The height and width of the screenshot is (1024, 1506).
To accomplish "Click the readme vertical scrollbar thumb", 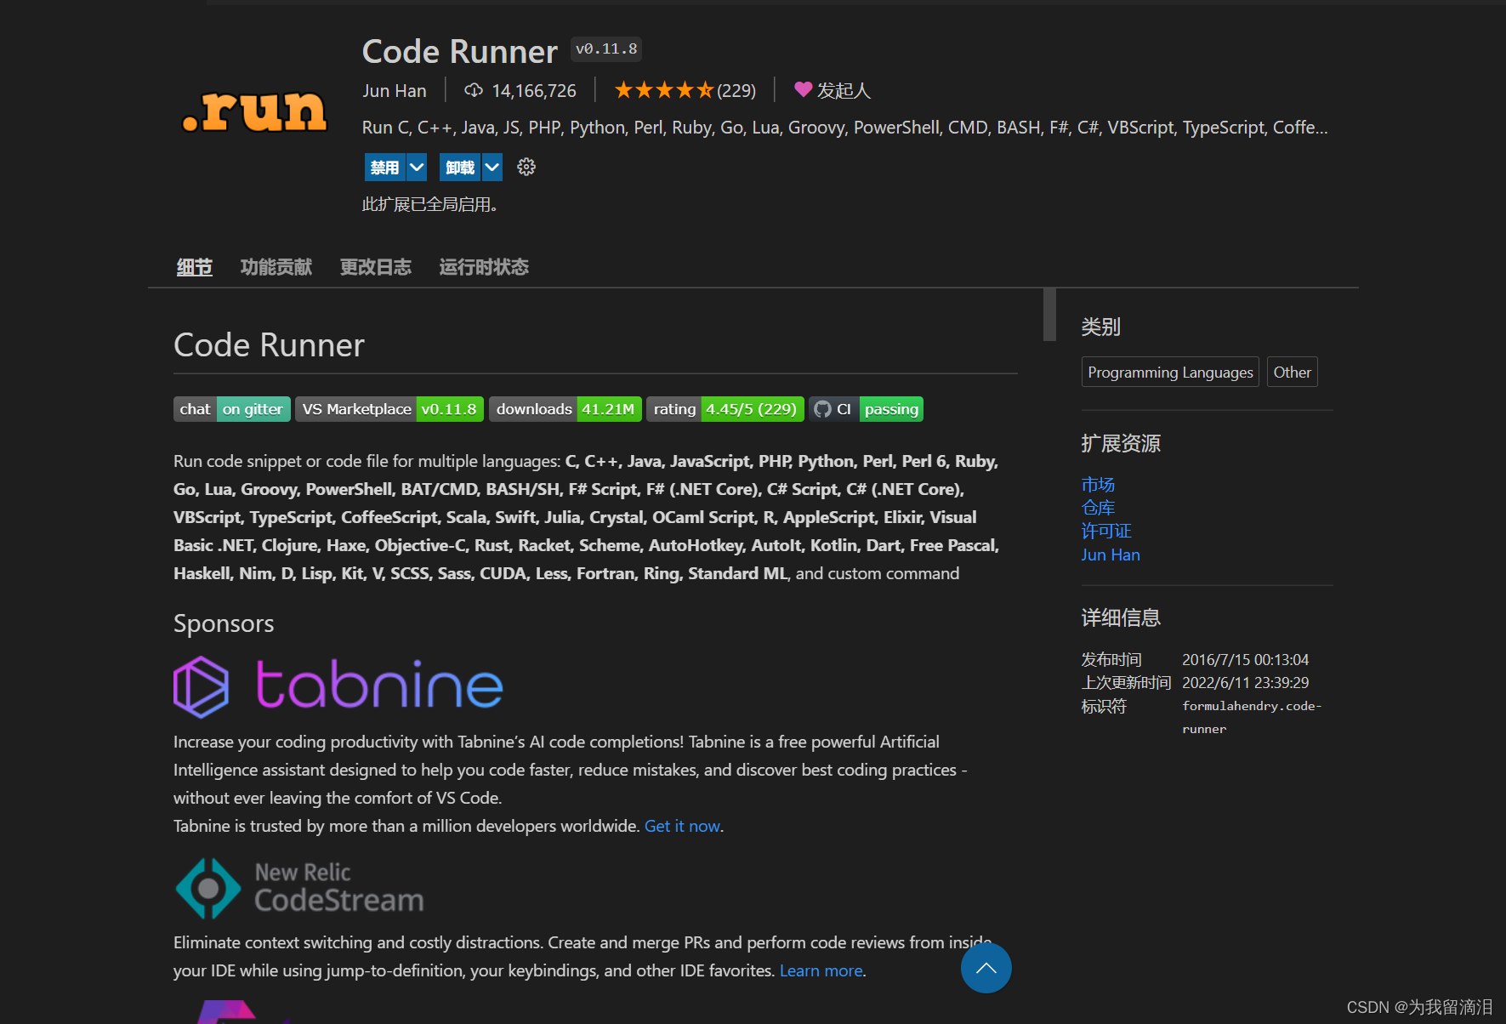I will coord(1049,315).
